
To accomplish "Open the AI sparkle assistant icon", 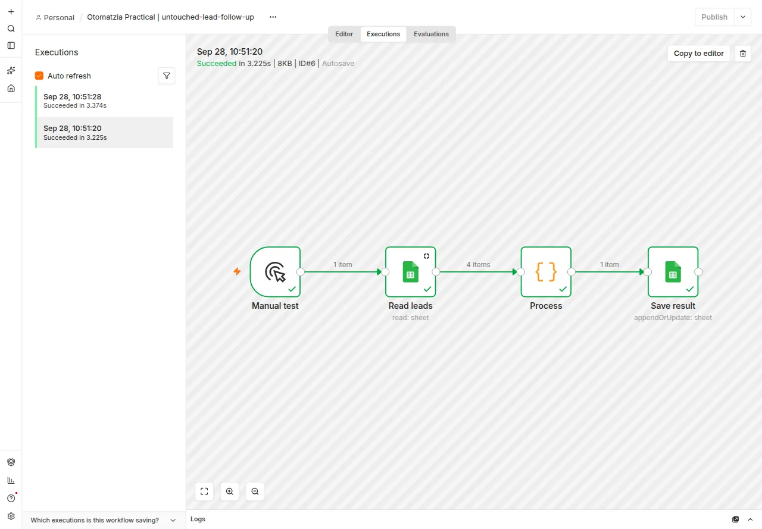I will (11, 70).
